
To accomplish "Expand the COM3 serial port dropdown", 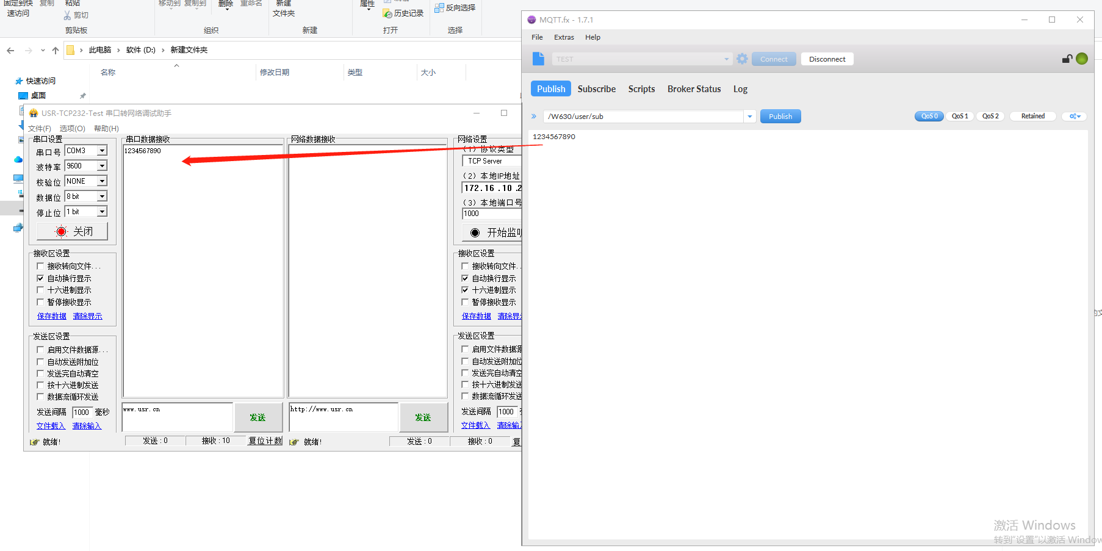I will (x=102, y=151).
